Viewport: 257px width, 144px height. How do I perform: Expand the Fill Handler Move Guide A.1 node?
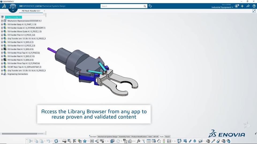[2, 31]
